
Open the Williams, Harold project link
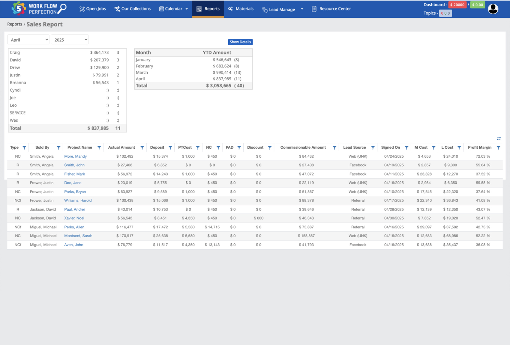coord(78,201)
